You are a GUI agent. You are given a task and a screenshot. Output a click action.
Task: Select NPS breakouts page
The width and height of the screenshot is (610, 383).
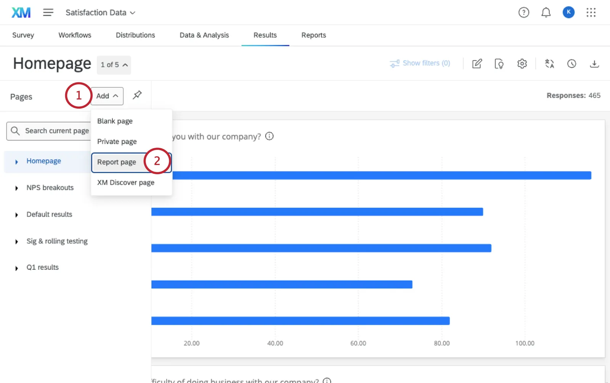click(50, 187)
